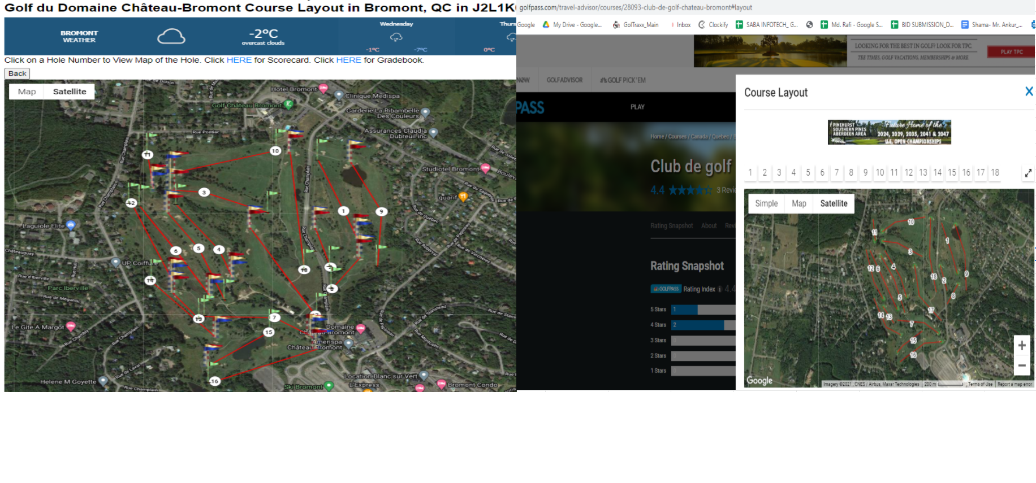Open the SABA INFOTECH bookmark

tap(767, 25)
